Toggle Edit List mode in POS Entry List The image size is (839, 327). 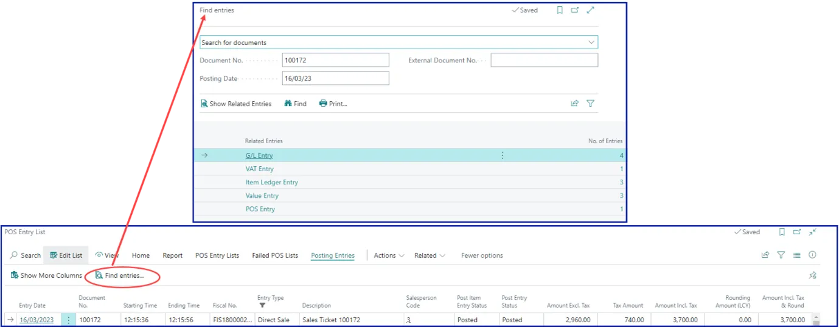pyautogui.click(x=66, y=255)
